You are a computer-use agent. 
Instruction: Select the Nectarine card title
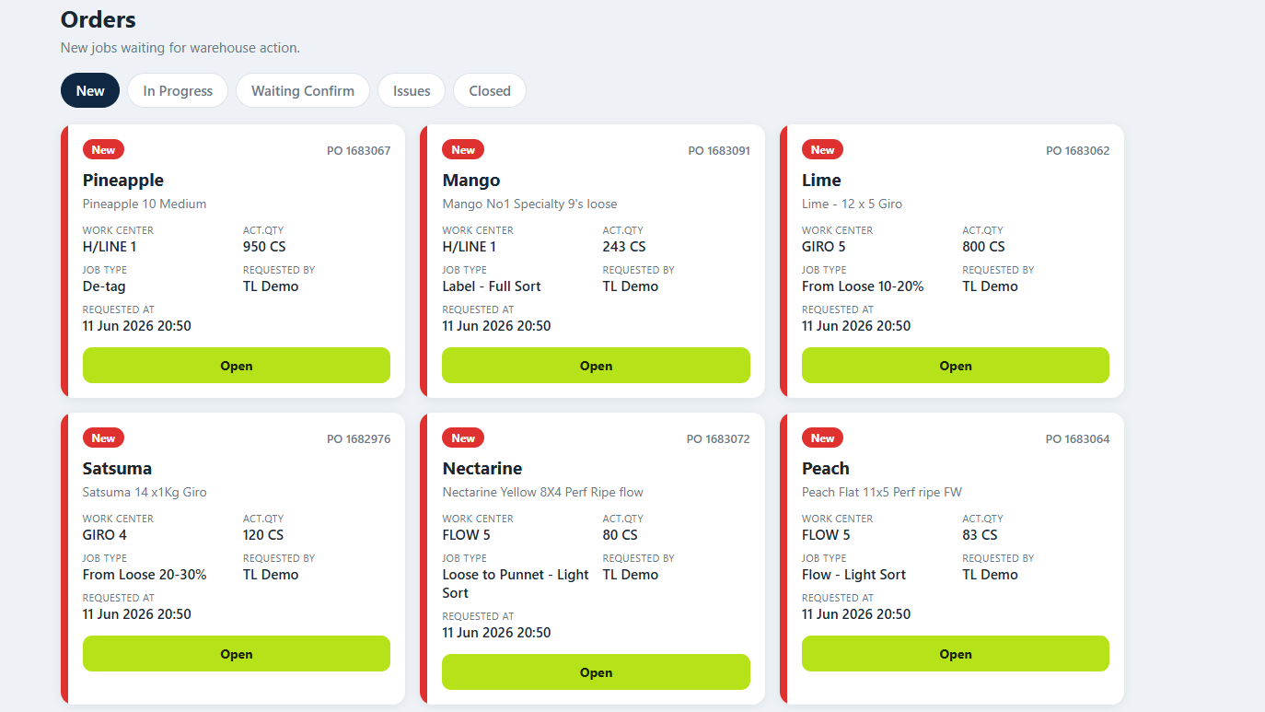[x=482, y=469]
